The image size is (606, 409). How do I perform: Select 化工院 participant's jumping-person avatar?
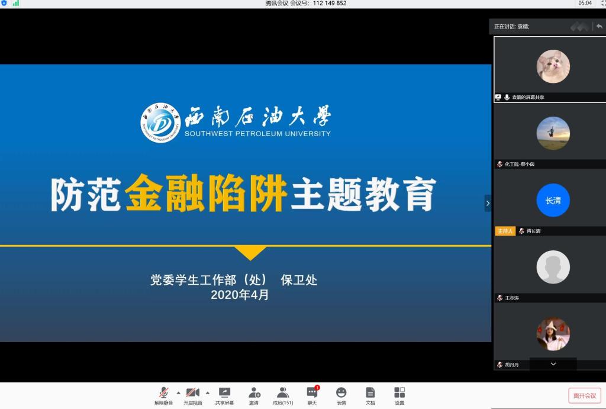(553, 133)
